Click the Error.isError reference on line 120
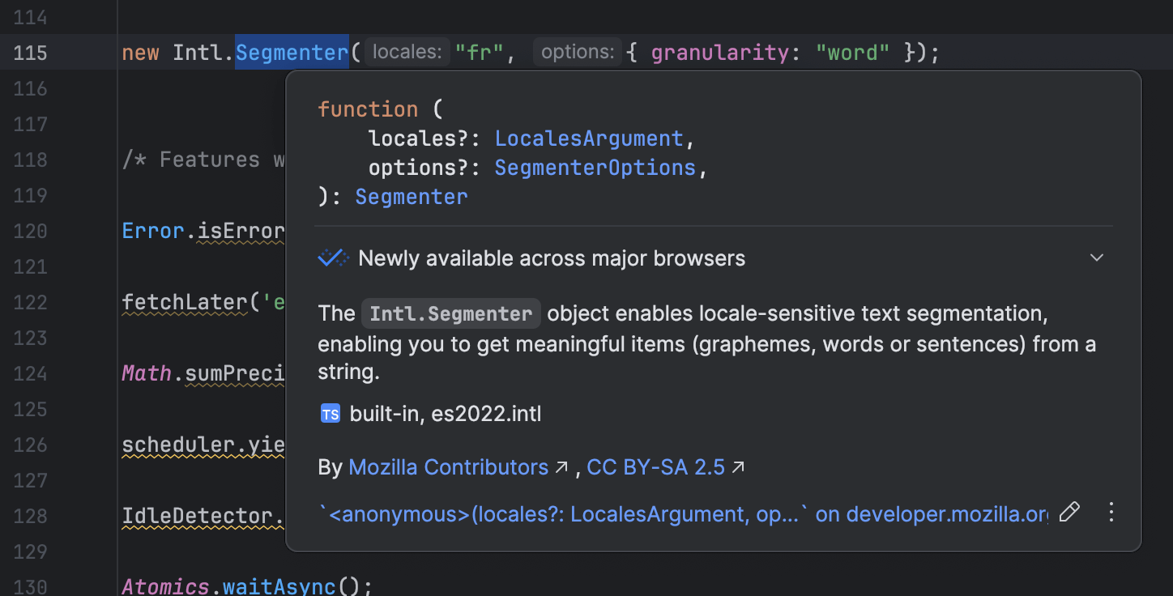 (203, 230)
